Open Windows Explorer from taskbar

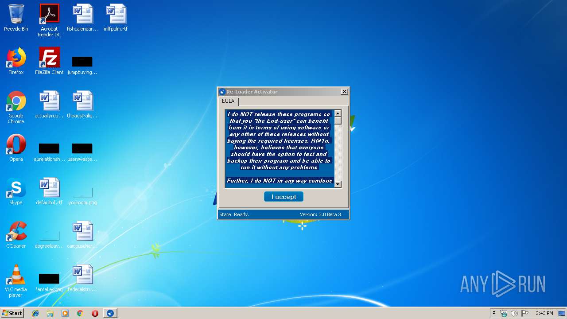pos(50,313)
